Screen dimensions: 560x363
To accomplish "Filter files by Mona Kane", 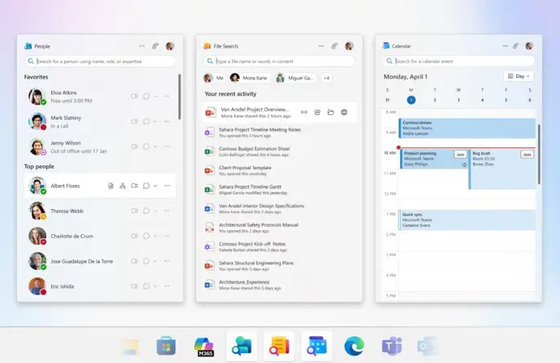I will click(249, 78).
